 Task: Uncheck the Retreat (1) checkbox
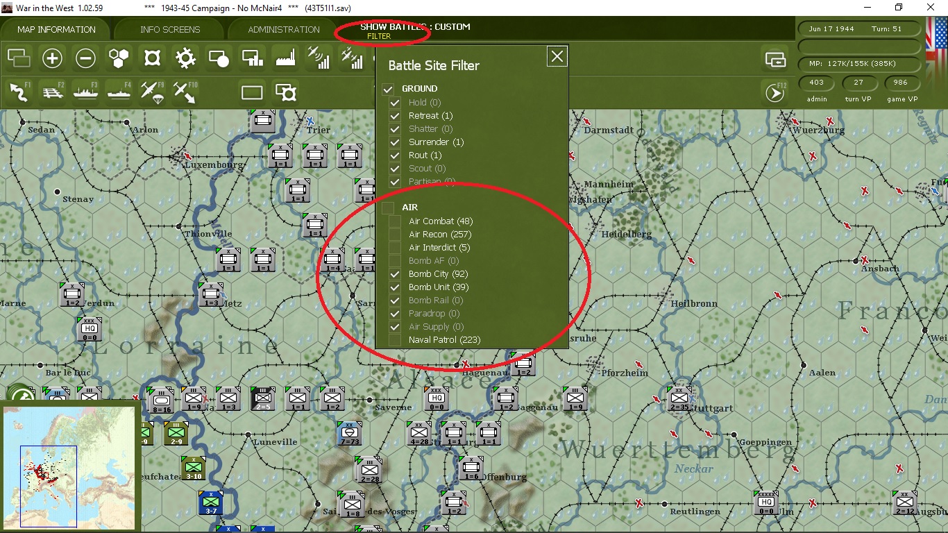[x=395, y=116]
